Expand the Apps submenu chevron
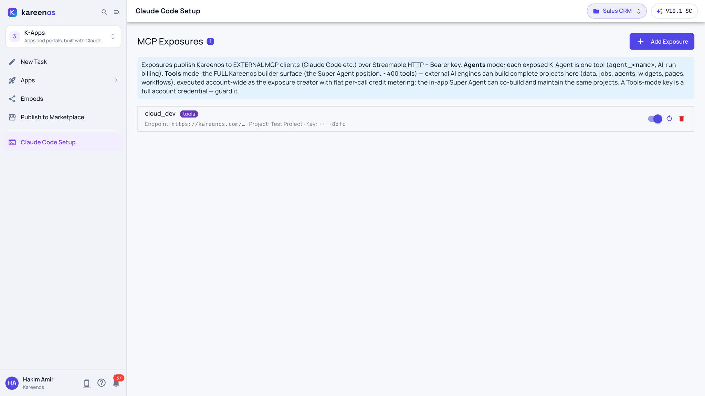This screenshot has width=705, height=396. [116, 80]
